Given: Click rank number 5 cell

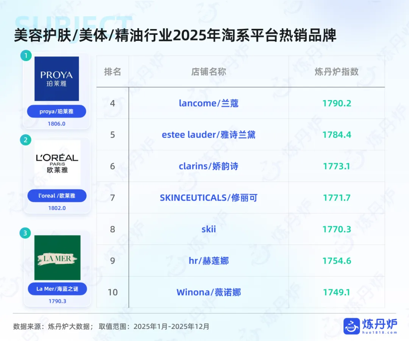Looking at the screenshot, I should pos(112,135).
